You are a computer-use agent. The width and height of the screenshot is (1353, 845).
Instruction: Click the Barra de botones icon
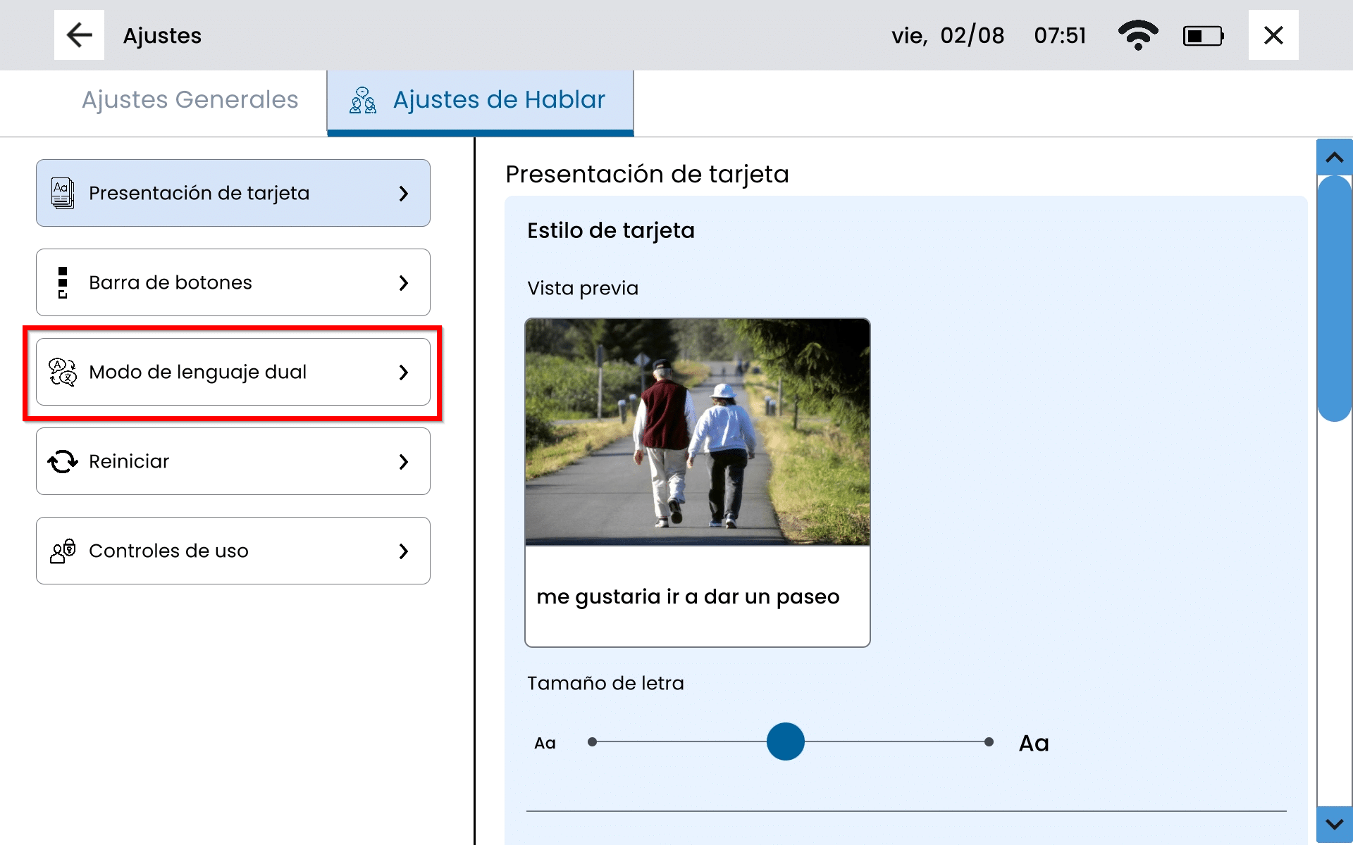(63, 282)
